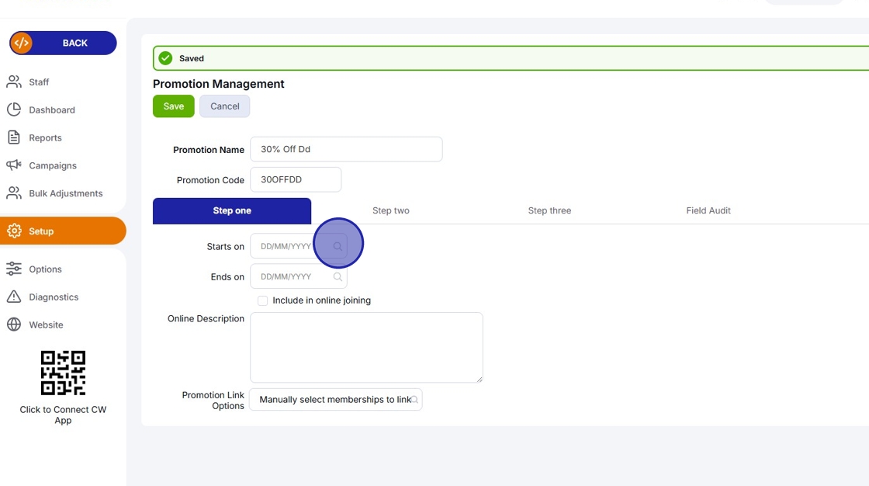Viewport: 869px width, 486px height.
Task: Switch to the Step two tab
Action: (391, 211)
